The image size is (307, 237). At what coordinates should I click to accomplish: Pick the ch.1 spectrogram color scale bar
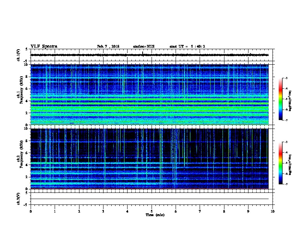(x=280, y=99)
